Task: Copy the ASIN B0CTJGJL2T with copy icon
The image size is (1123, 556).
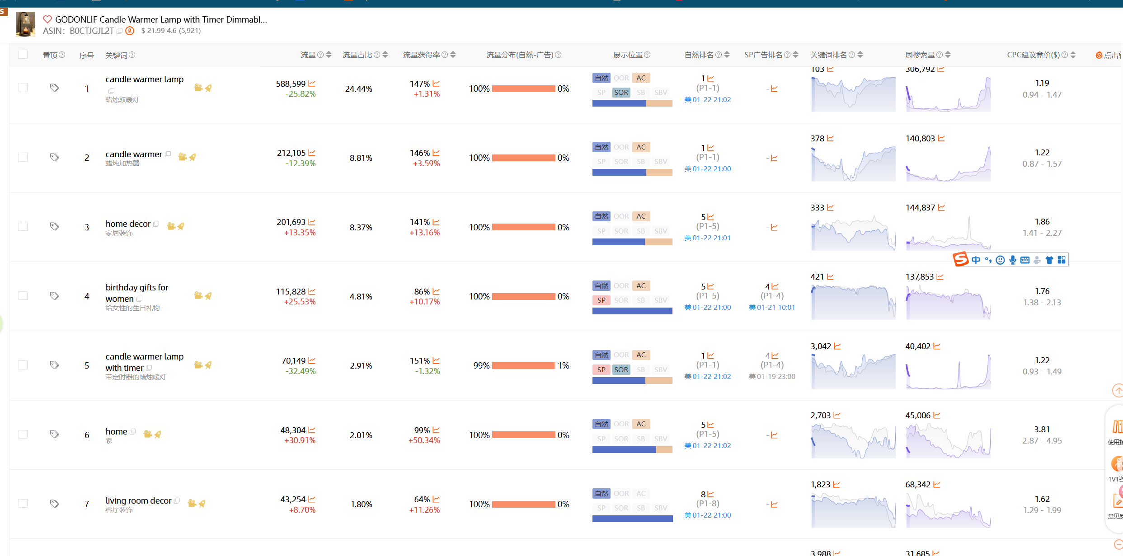Action: click(120, 31)
